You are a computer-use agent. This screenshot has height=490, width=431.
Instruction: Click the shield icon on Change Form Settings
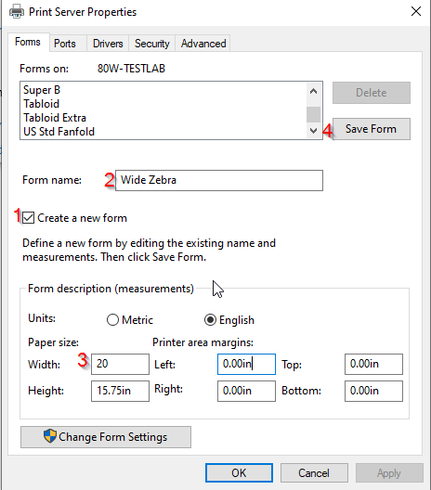click(50, 436)
